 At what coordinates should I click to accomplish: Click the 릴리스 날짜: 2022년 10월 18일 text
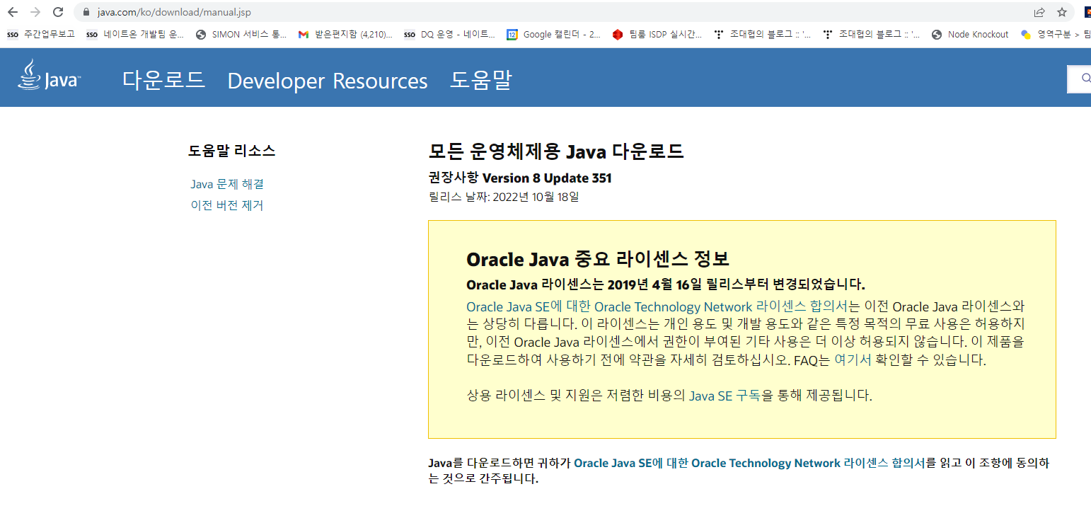[x=504, y=197]
